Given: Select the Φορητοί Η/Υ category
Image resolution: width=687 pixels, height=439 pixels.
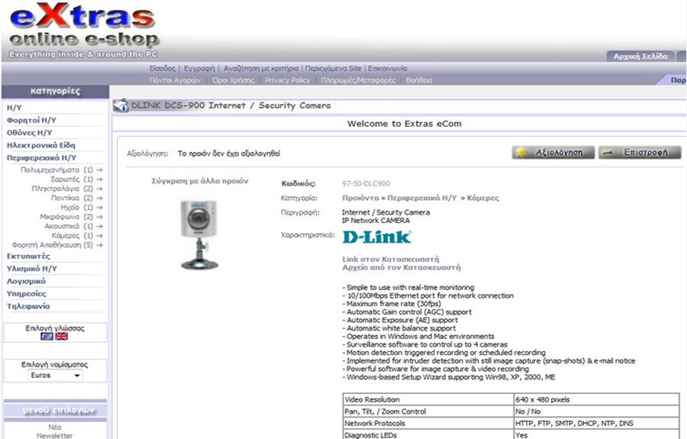Looking at the screenshot, I should pos(31,120).
